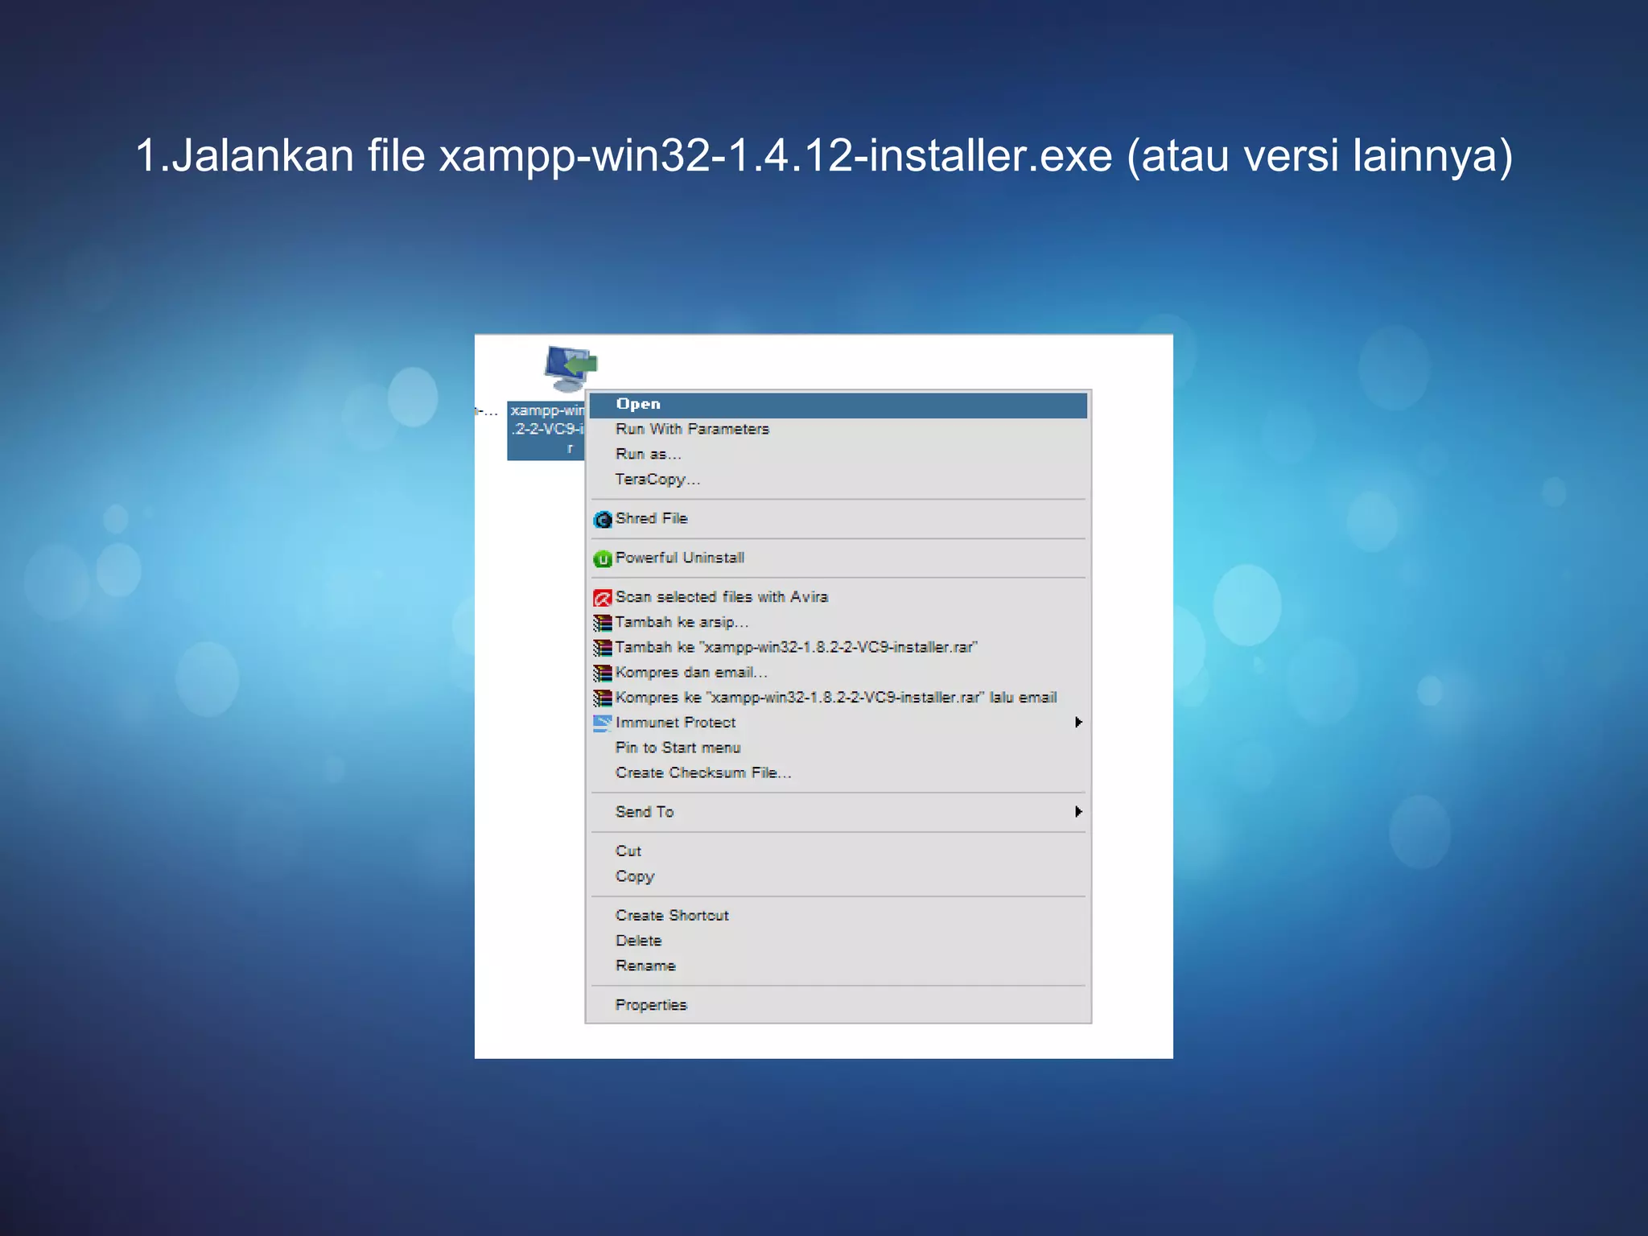Select Create Shortcut entry
This screenshot has height=1236, width=1648.
point(838,916)
